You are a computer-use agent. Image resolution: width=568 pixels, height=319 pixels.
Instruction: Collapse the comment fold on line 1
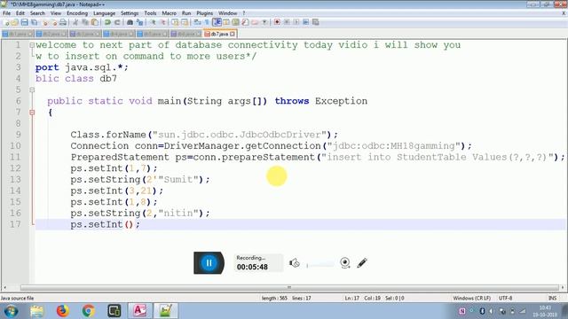coord(32,45)
